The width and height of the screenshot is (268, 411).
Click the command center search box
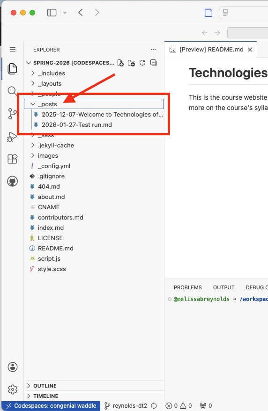[x=248, y=33]
